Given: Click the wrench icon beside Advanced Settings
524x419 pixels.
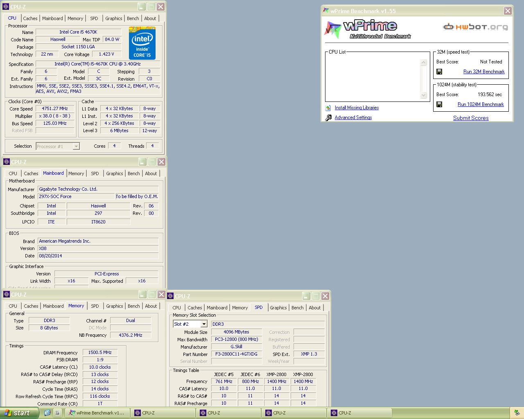Looking at the screenshot, I should [328, 118].
